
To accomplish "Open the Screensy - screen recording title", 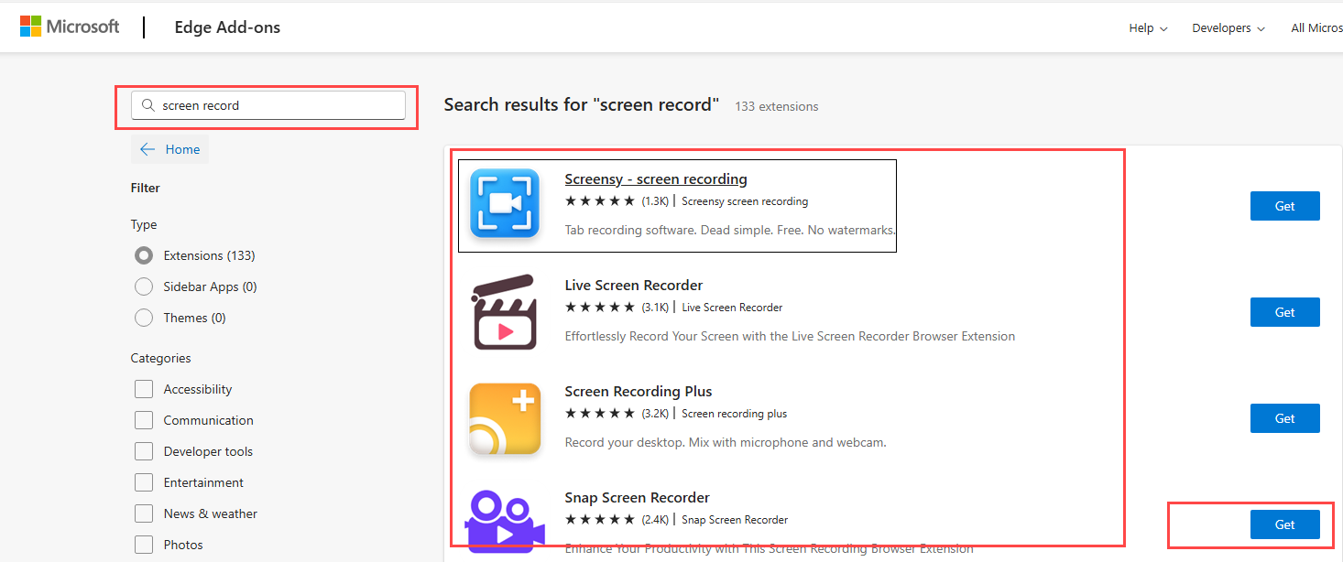I will click(656, 178).
